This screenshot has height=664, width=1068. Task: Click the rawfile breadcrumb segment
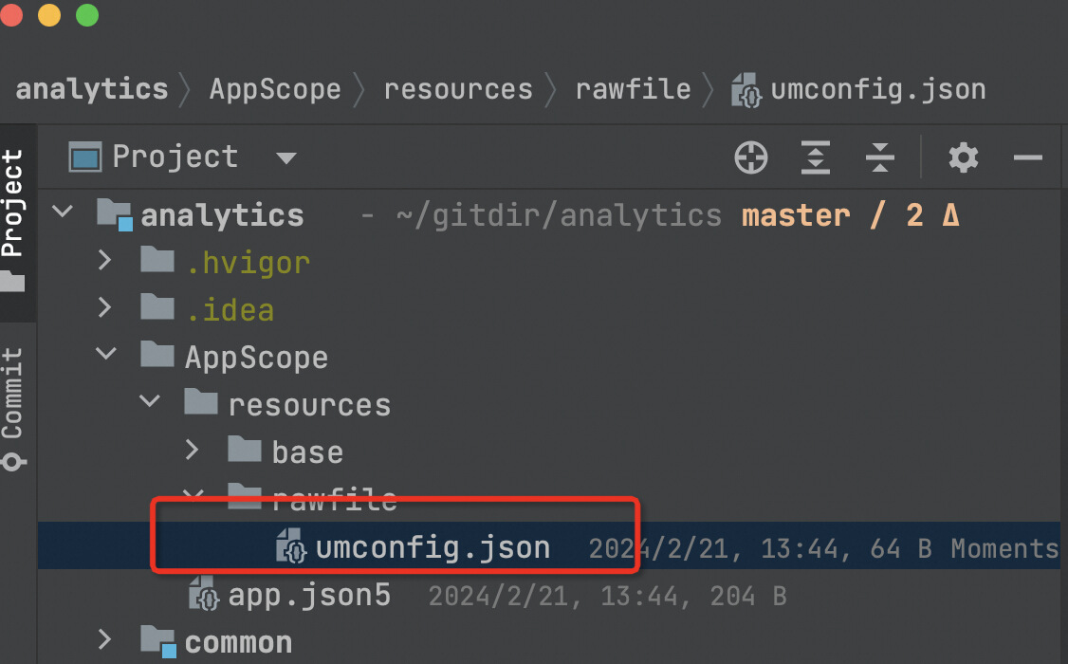(x=634, y=89)
